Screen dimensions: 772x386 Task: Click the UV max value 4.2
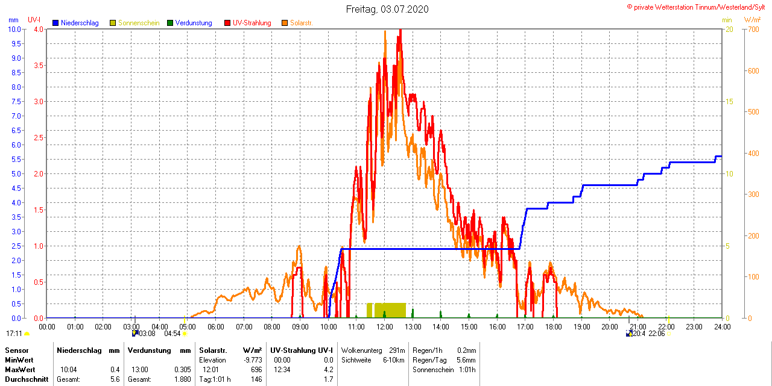(x=329, y=369)
